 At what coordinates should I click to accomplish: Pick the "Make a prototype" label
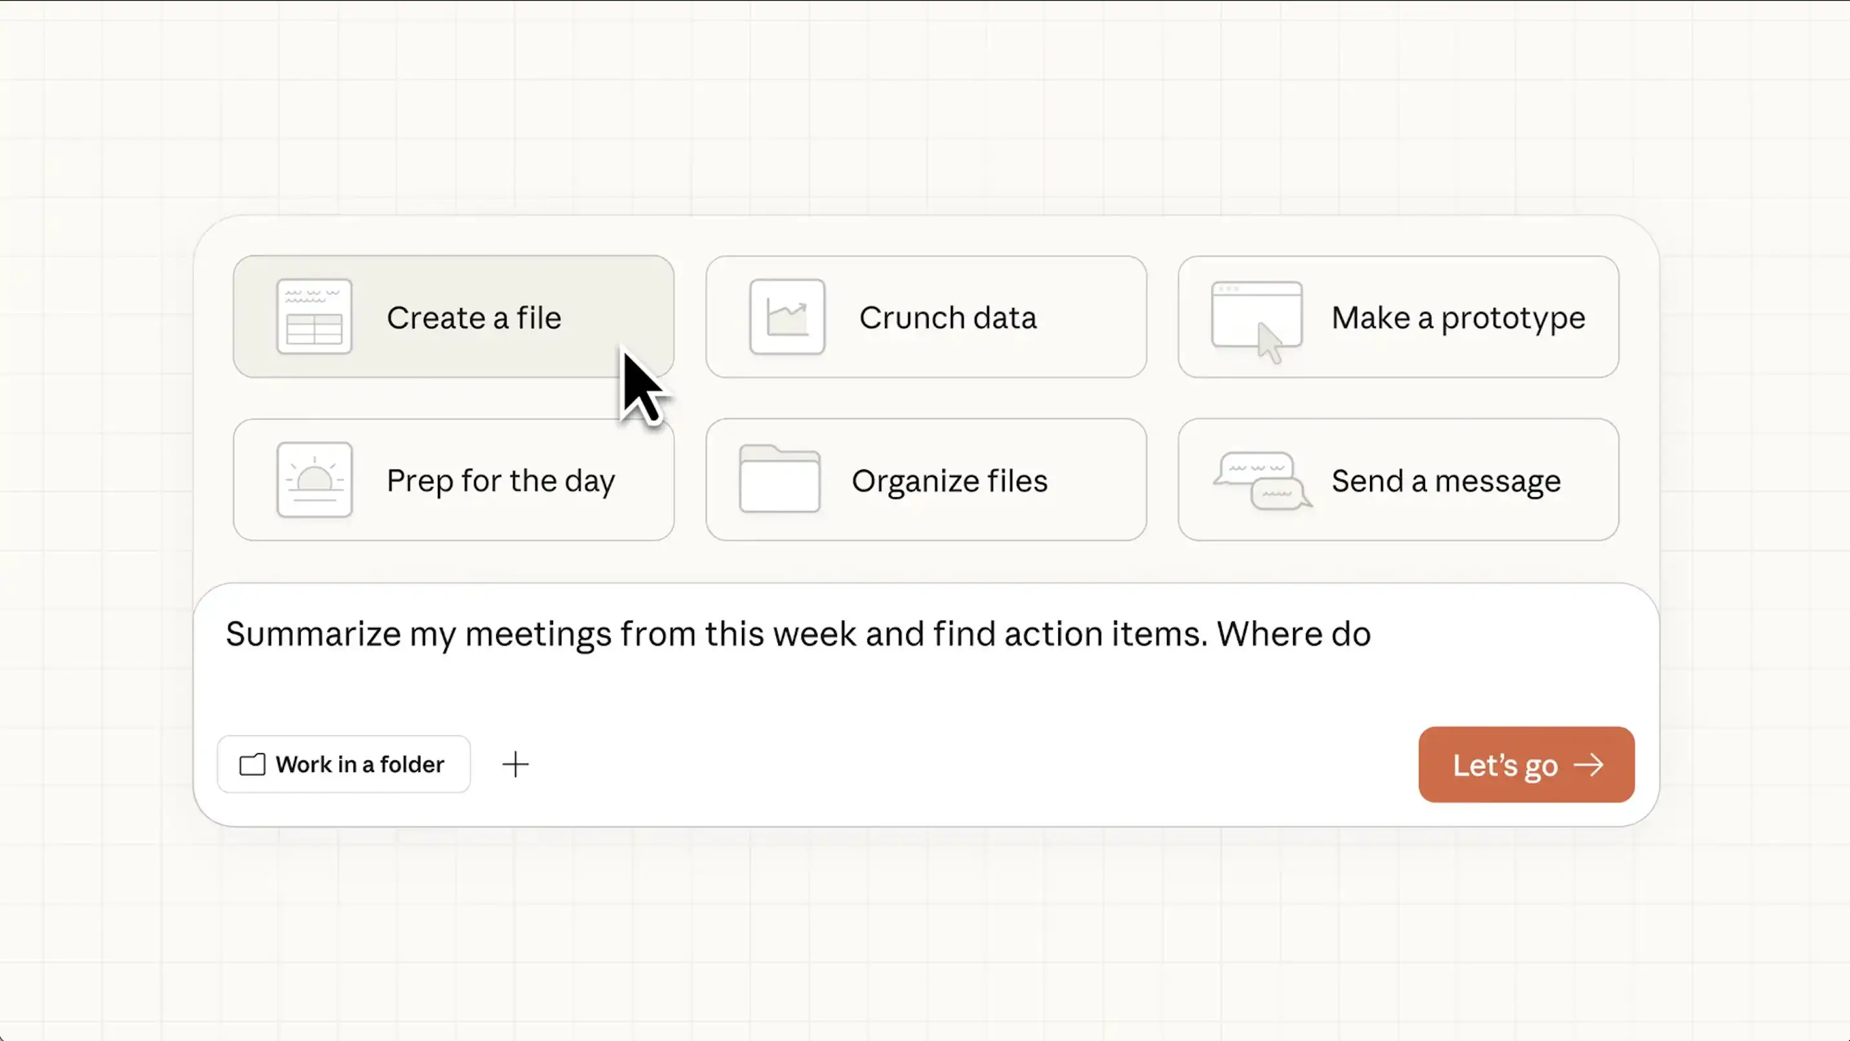(x=1458, y=317)
